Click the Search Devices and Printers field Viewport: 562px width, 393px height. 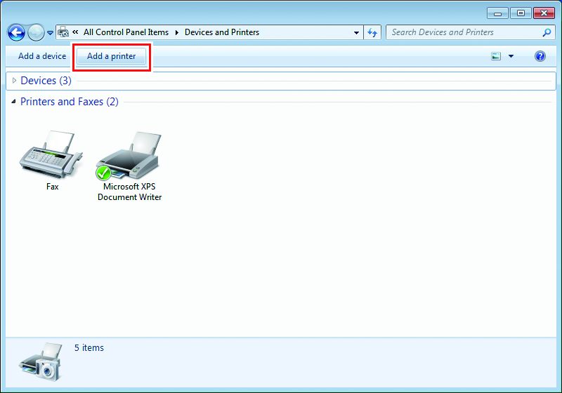point(464,32)
